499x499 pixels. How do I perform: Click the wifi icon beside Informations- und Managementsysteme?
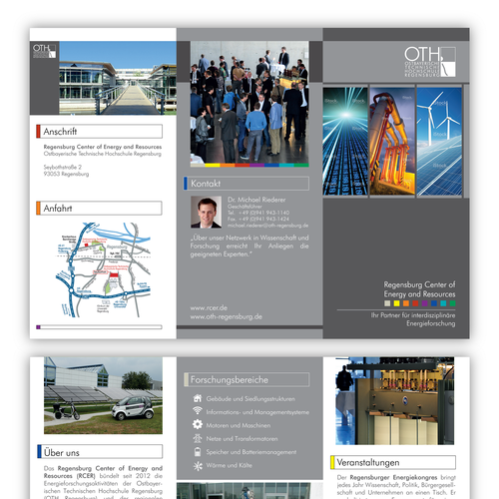point(198,410)
